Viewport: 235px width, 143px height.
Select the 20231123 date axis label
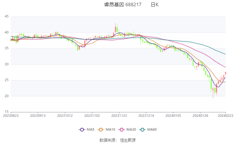[x=119, y=116]
